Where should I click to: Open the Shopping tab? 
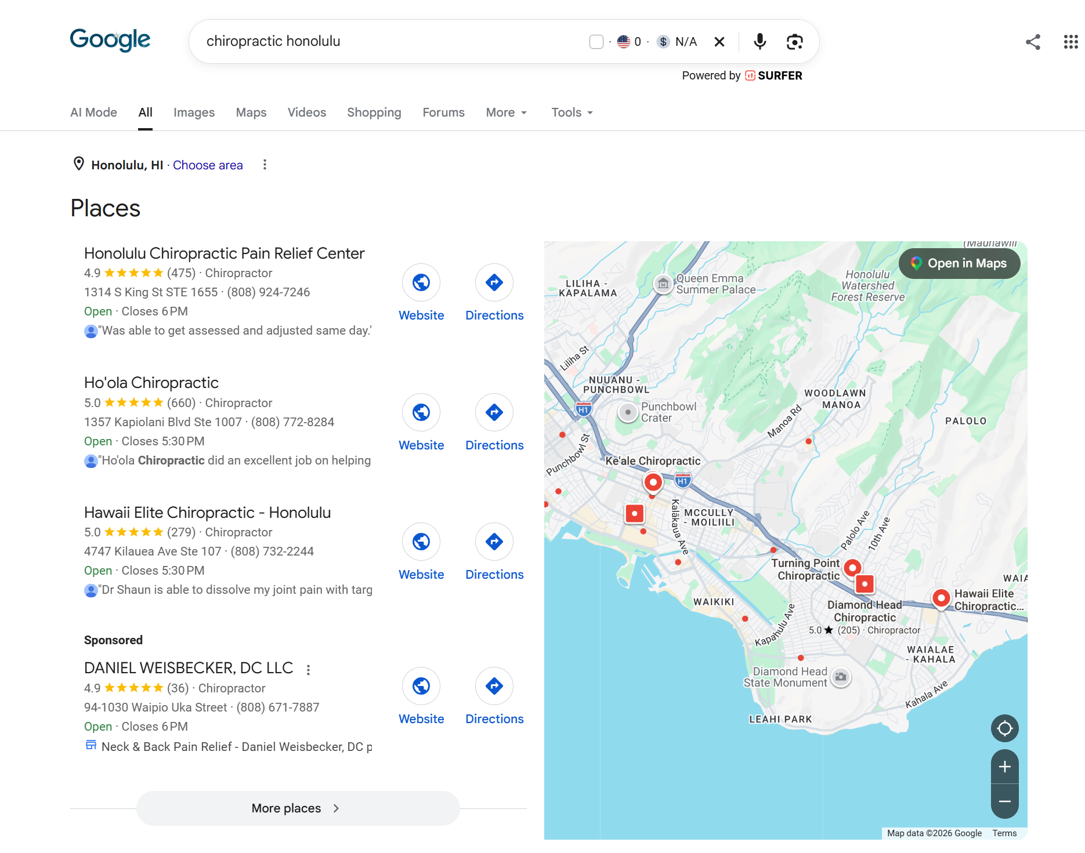tap(374, 112)
